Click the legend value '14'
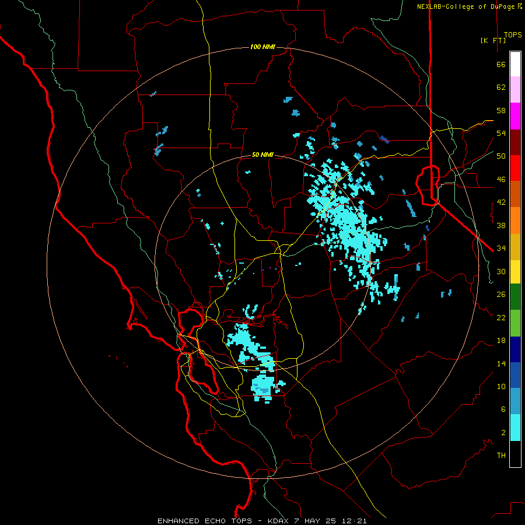 [501, 363]
